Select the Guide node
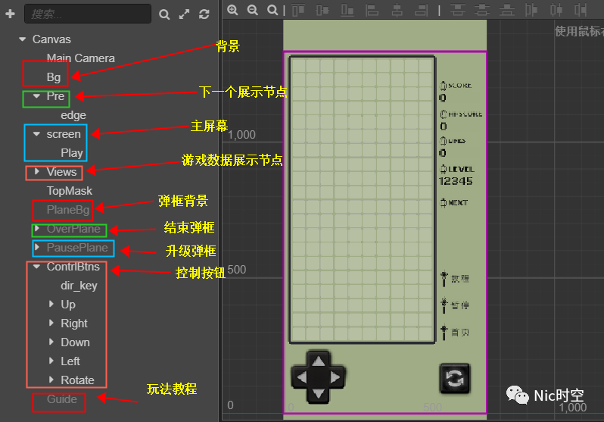The height and width of the screenshot is (422, 604). [62, 399]
